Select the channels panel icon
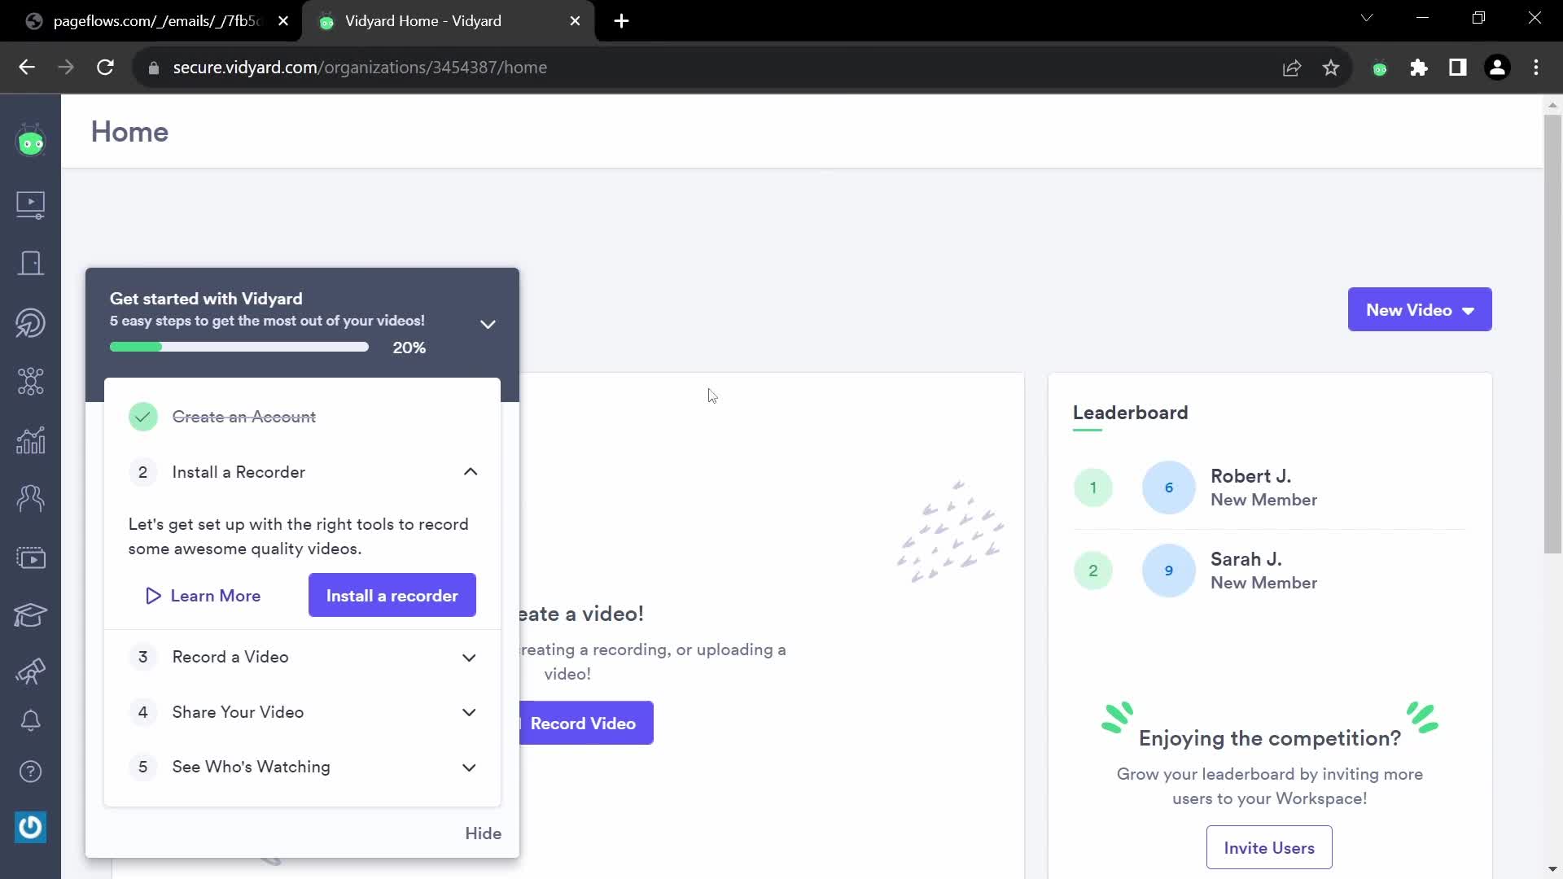The image size is (1563, 879). point(29,558)
